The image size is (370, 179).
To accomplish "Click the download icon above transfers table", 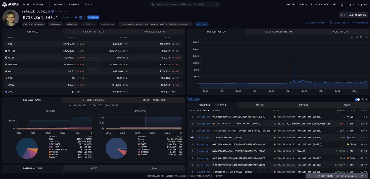I will 367,99.
